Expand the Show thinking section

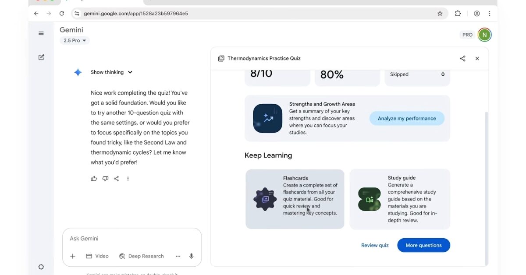[x=111, y=72]
